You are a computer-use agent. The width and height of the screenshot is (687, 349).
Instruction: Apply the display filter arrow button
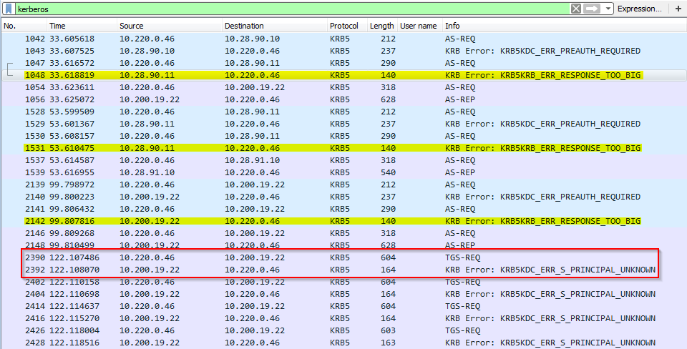tap(592, 9)
